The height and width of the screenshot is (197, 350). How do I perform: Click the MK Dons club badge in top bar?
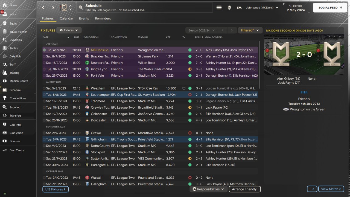[64, 8]
